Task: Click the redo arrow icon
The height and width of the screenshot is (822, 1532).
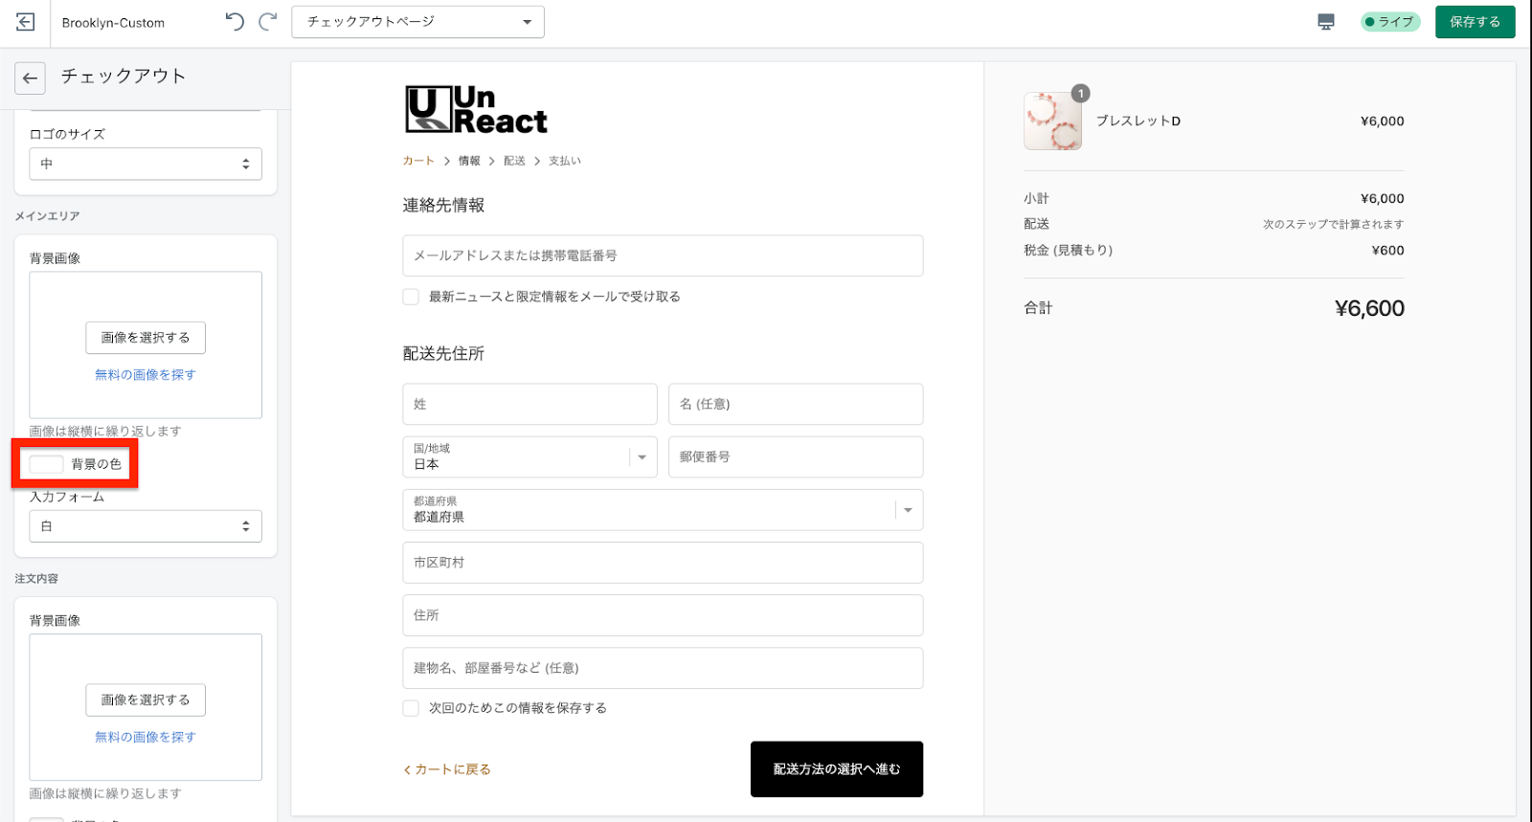Action: 268,22
